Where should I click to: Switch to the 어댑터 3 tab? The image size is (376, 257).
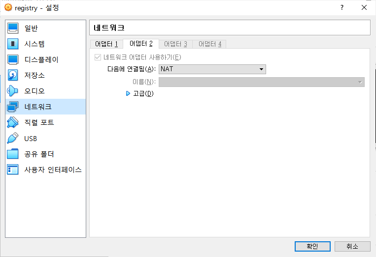(175, 44)
